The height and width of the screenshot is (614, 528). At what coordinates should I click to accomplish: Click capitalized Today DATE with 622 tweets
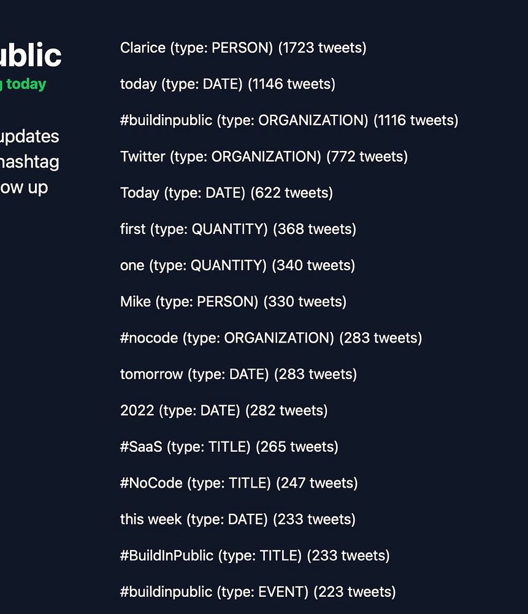(226, 193)
